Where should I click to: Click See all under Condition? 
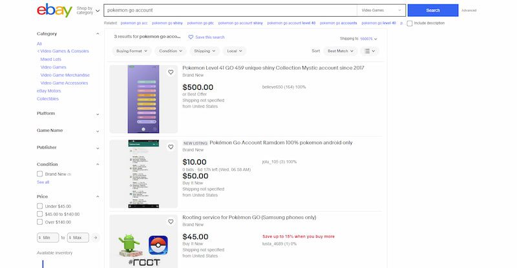43,182
